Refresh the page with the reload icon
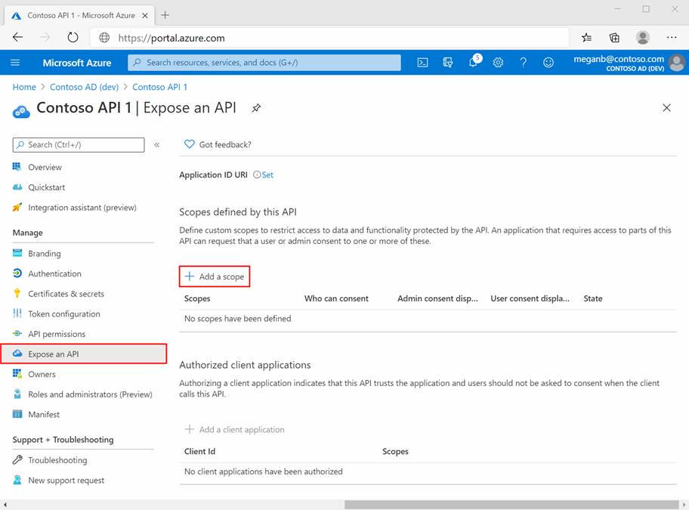689x510 pixels. 73,37
